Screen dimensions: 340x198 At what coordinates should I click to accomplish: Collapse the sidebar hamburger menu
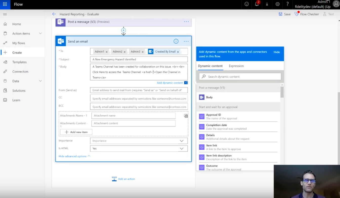(x=5, y=14)
